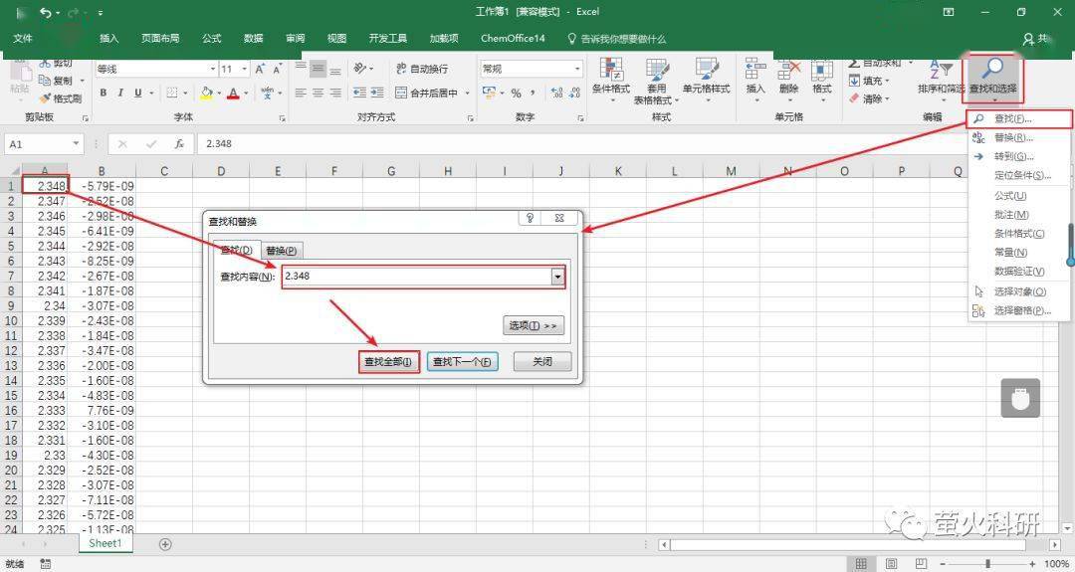Expand the Find what (查找内容) dropdown arrow
The height and width of the screenshot is (572, 1075).
click(x=558, y=277)
